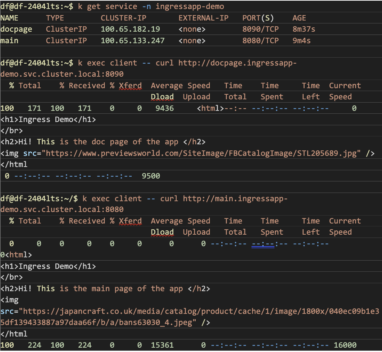Screen dimensions: 382x352
Task: Click the doc page h2 greeting line
Action: point(103,142)
